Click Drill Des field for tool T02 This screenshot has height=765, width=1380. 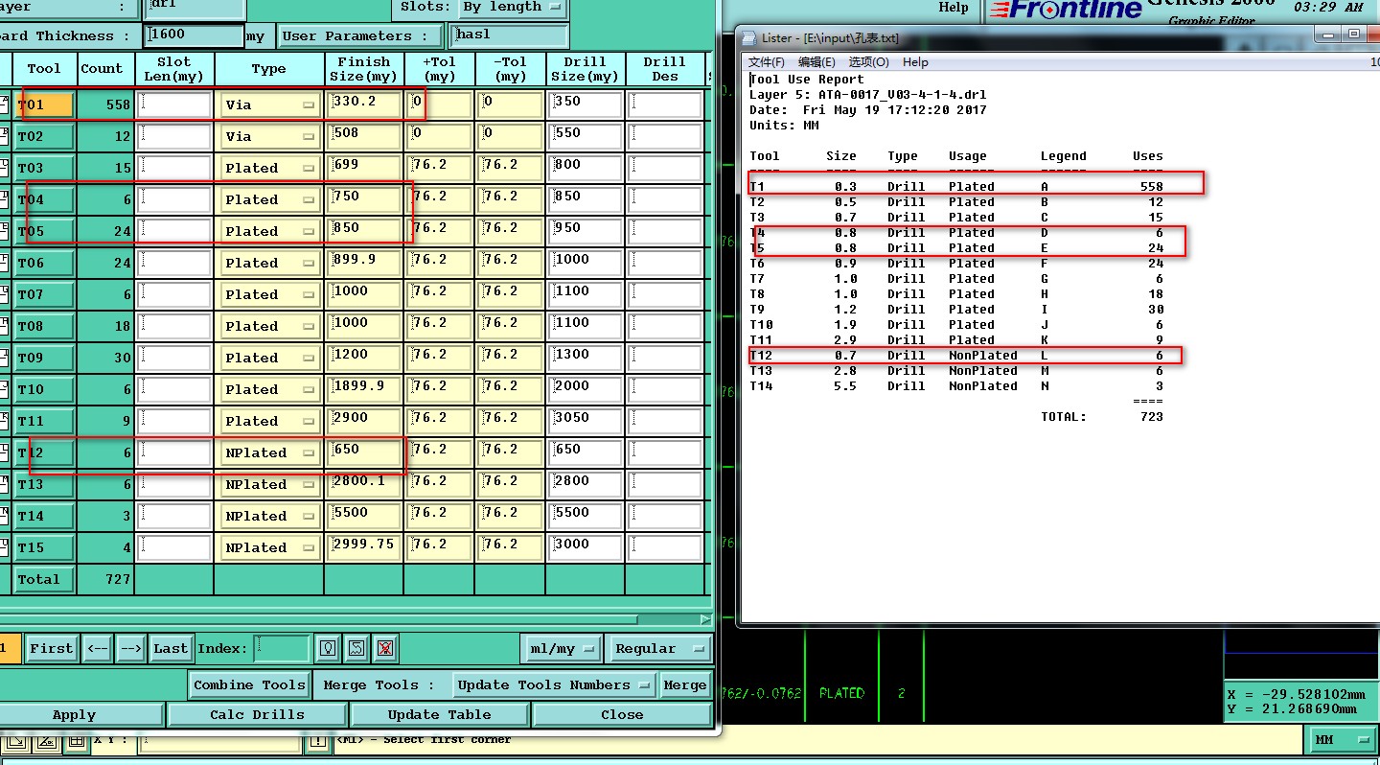[665, 136]
